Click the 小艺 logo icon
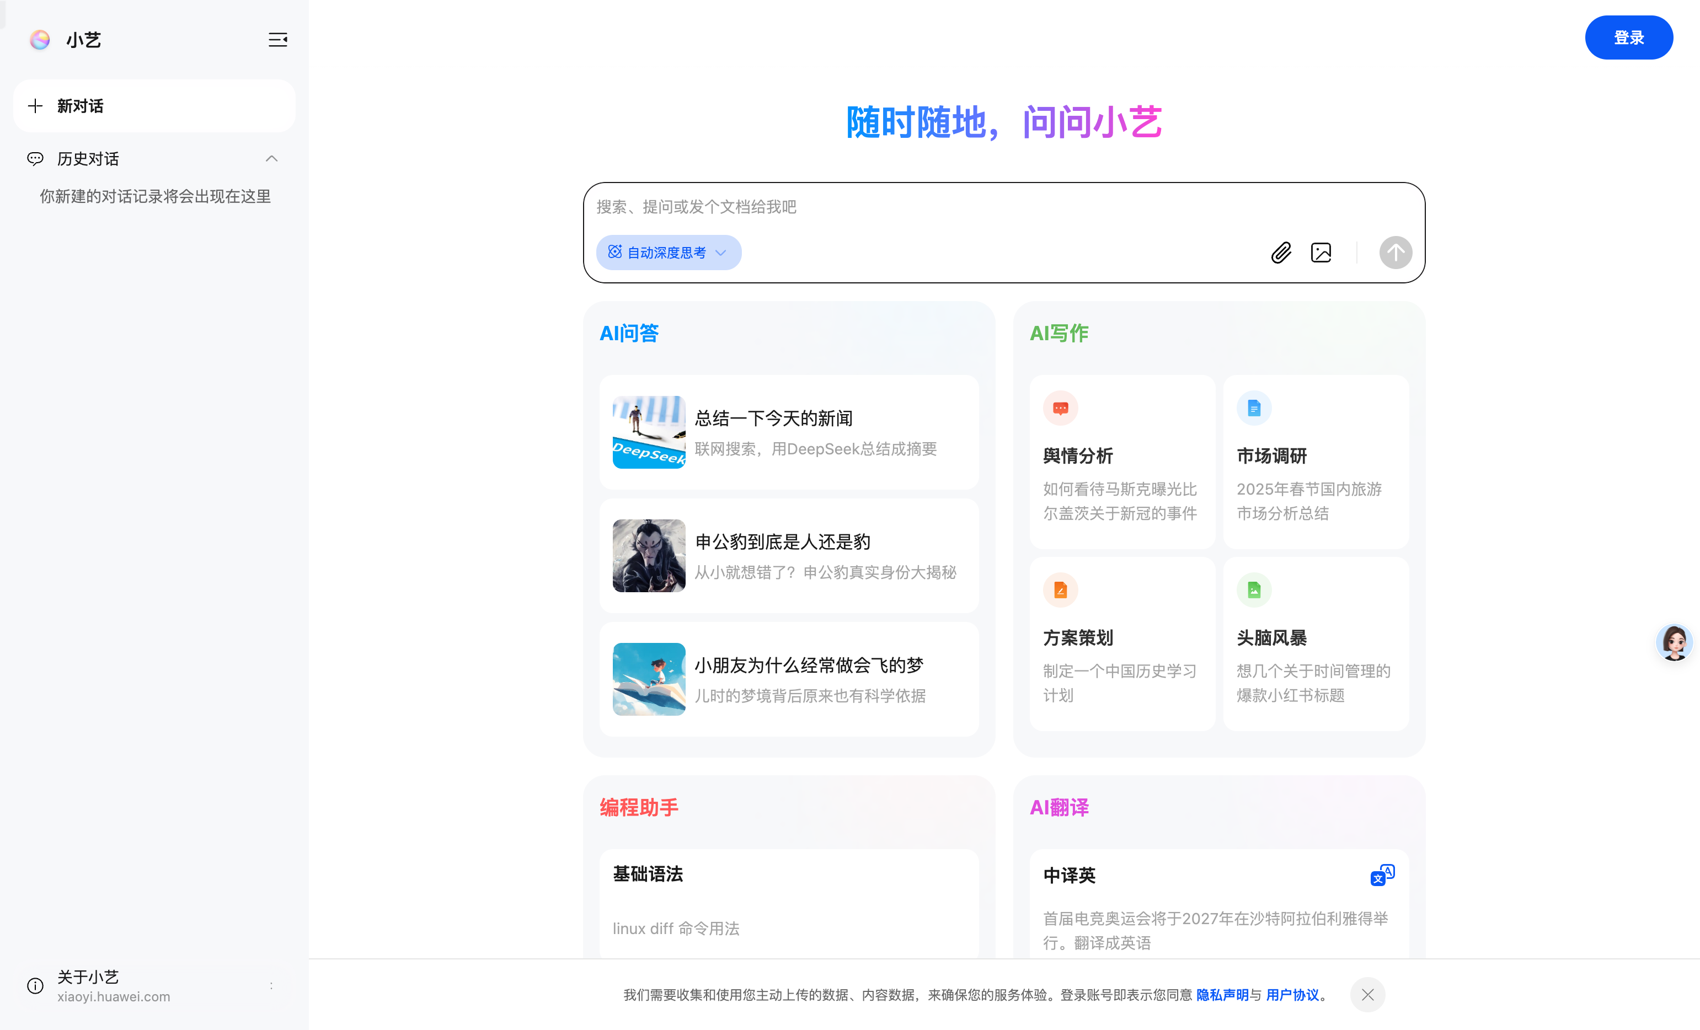 [39, 40]
